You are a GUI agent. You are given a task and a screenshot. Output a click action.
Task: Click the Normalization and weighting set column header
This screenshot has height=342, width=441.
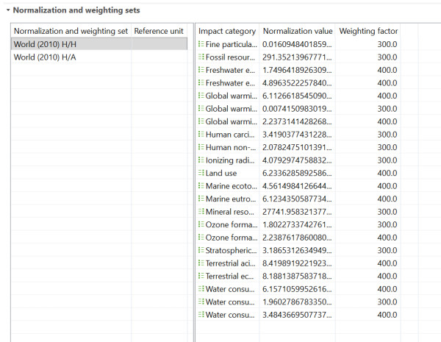(x=71, y=31)
